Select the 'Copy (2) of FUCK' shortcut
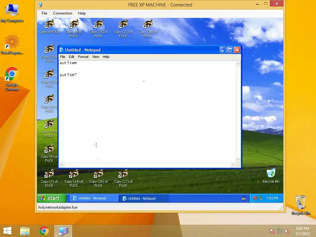This screenshot has width=316, height=237. coord(49,54)
